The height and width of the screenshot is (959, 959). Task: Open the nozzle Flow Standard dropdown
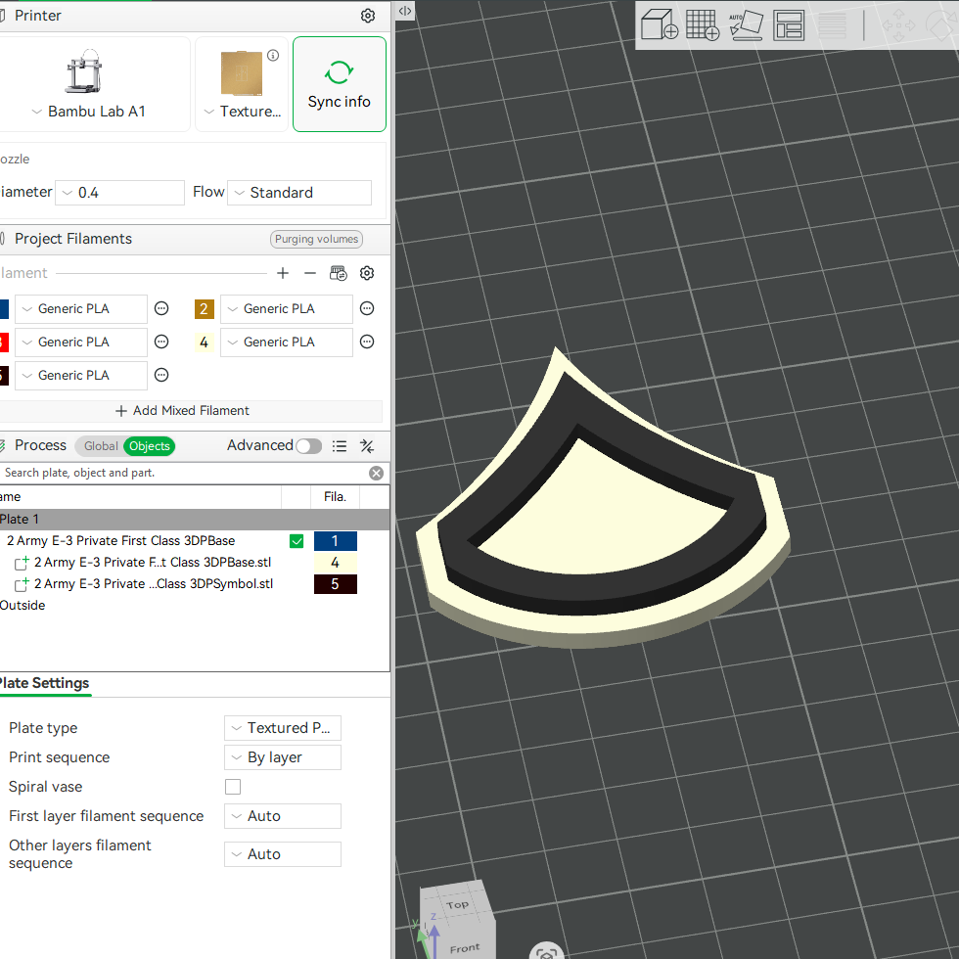(299, 193)
